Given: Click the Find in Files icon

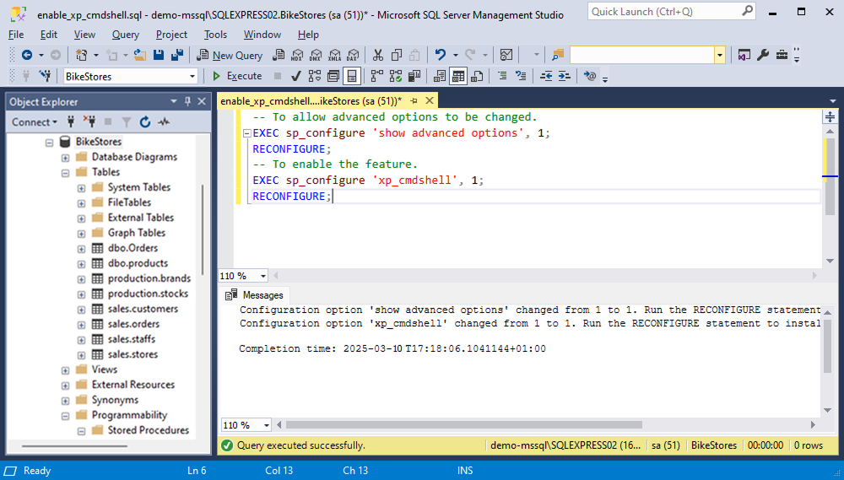Looking at the screenshot, I should pyautogui.click(x=558, y=55).
